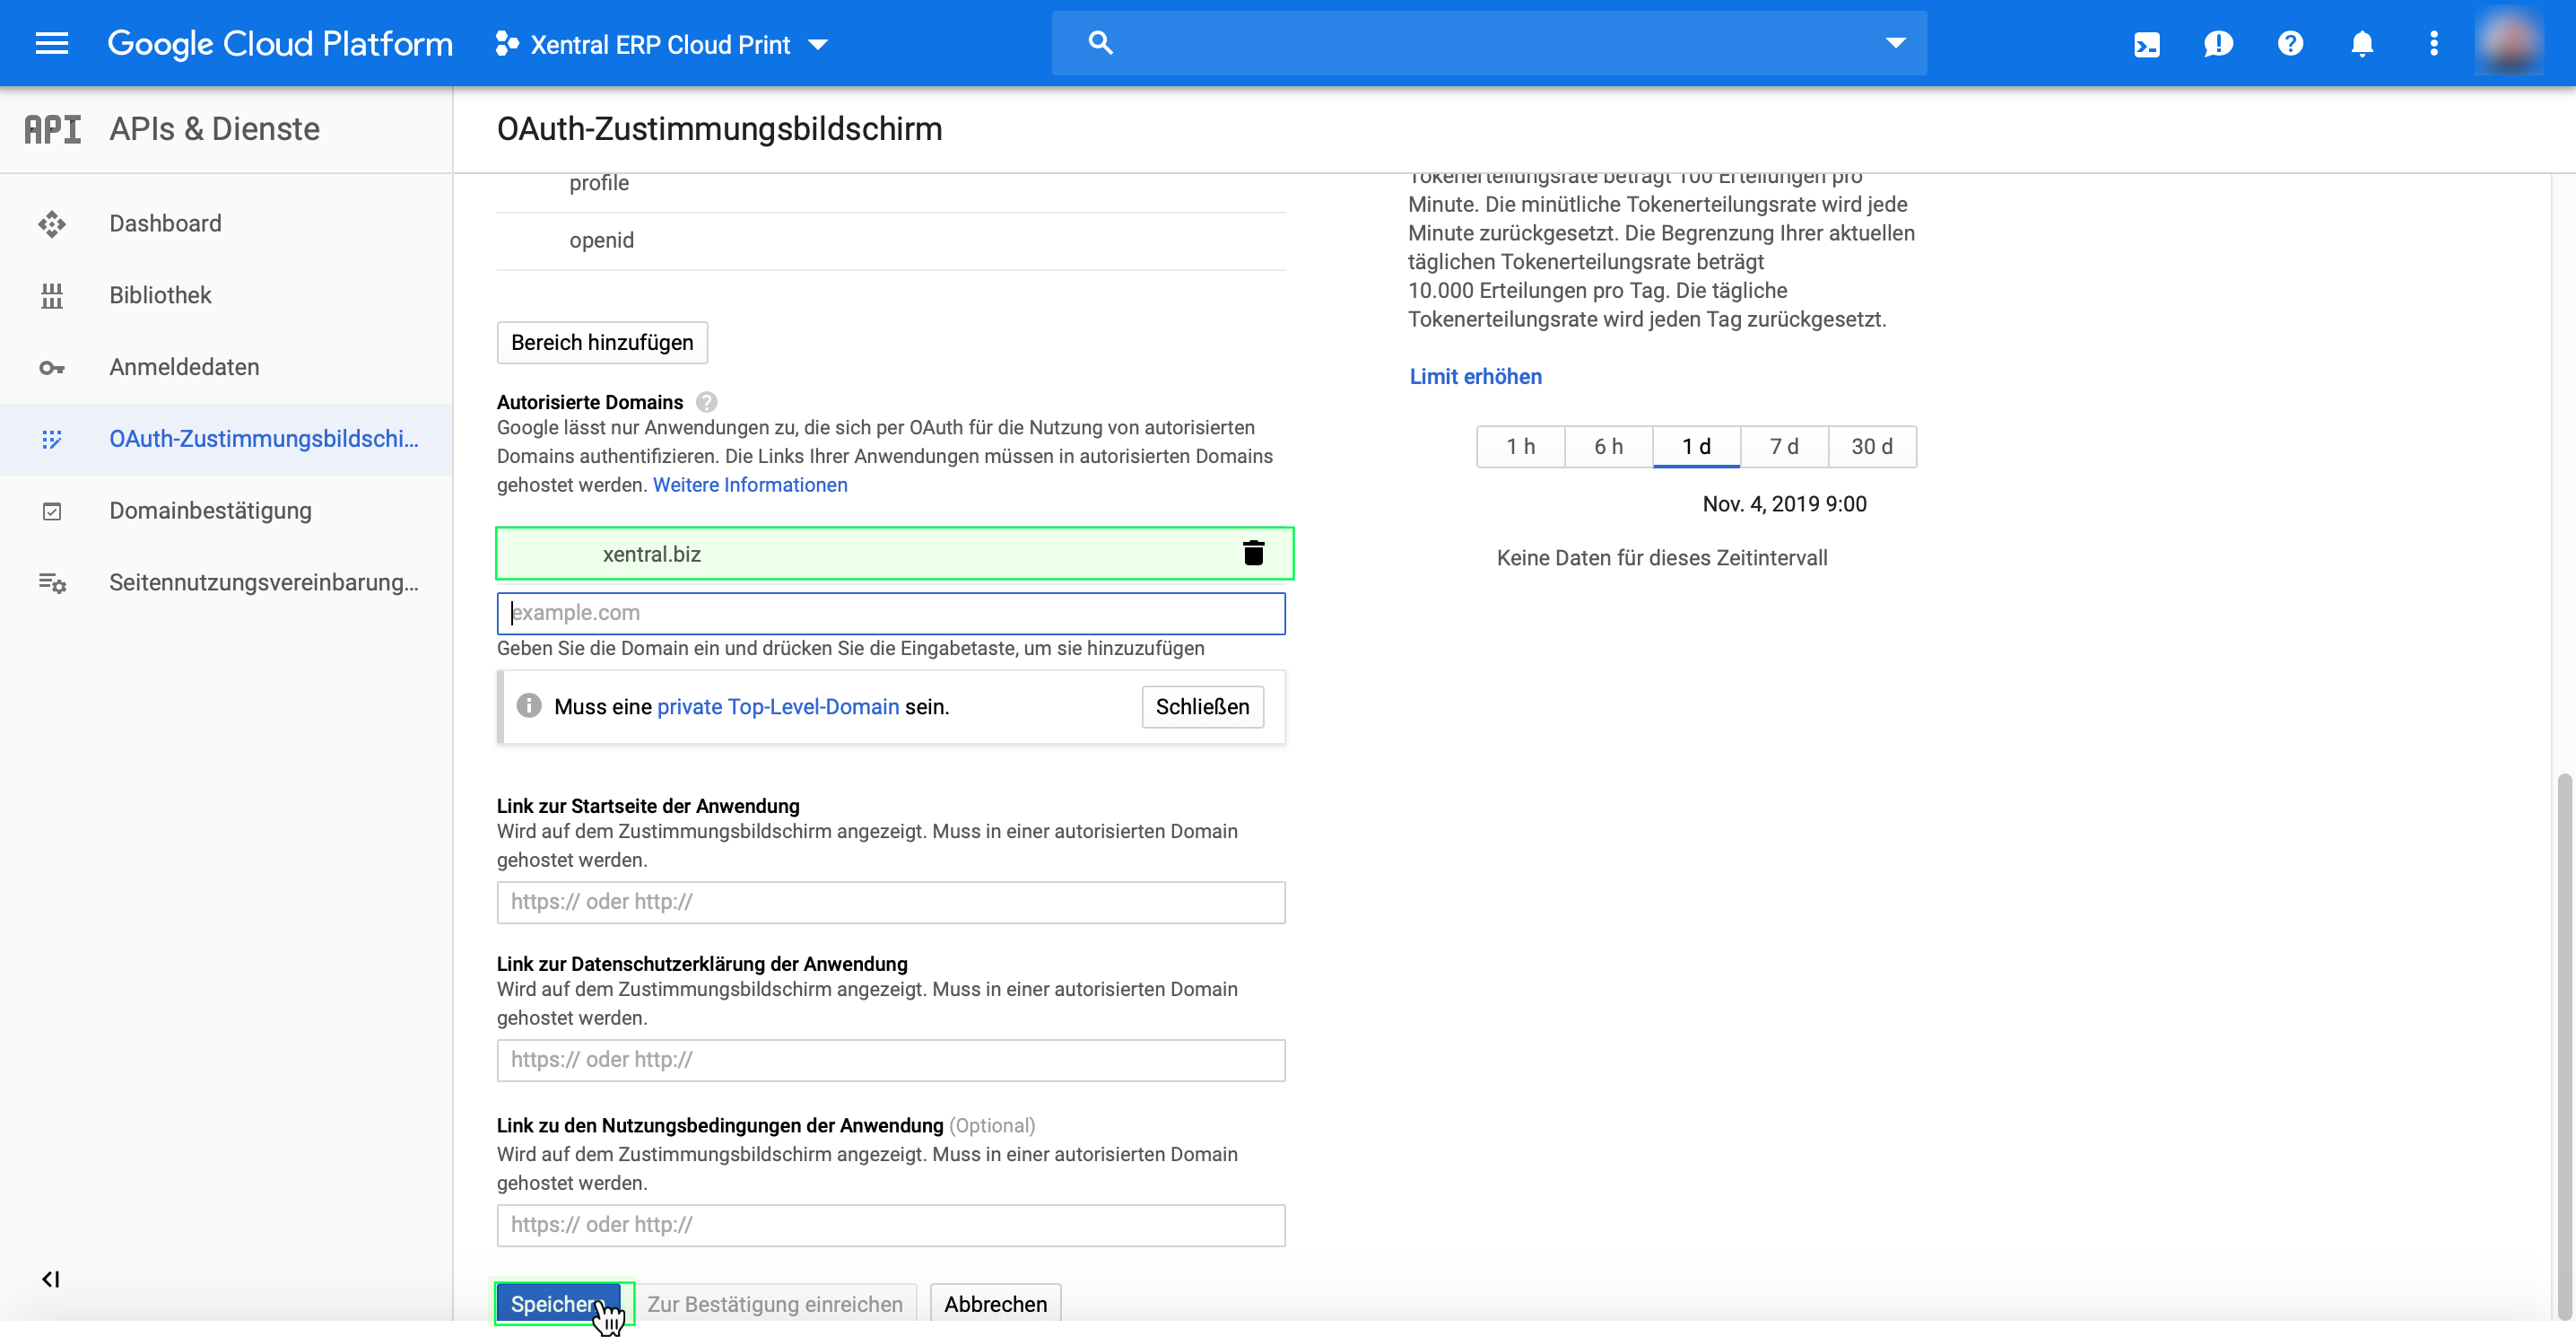Click help icon next to Autorisierte Domains
The width and height of the screenshot is (2576, 1337).
[707, 402]
